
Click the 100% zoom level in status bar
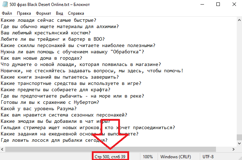[148, 157]
